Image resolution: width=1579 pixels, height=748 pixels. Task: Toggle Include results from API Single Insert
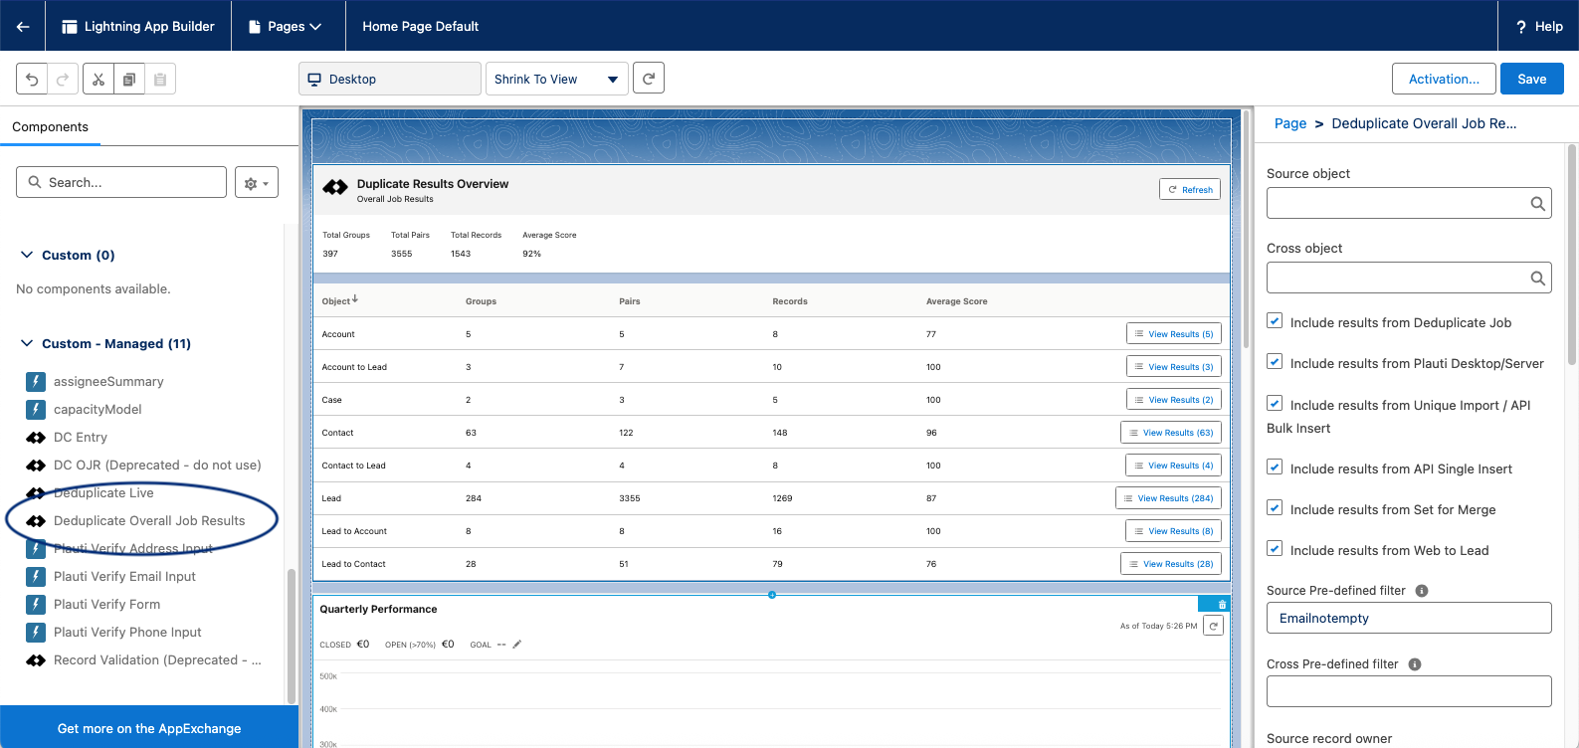click(x=1275, y=467)
